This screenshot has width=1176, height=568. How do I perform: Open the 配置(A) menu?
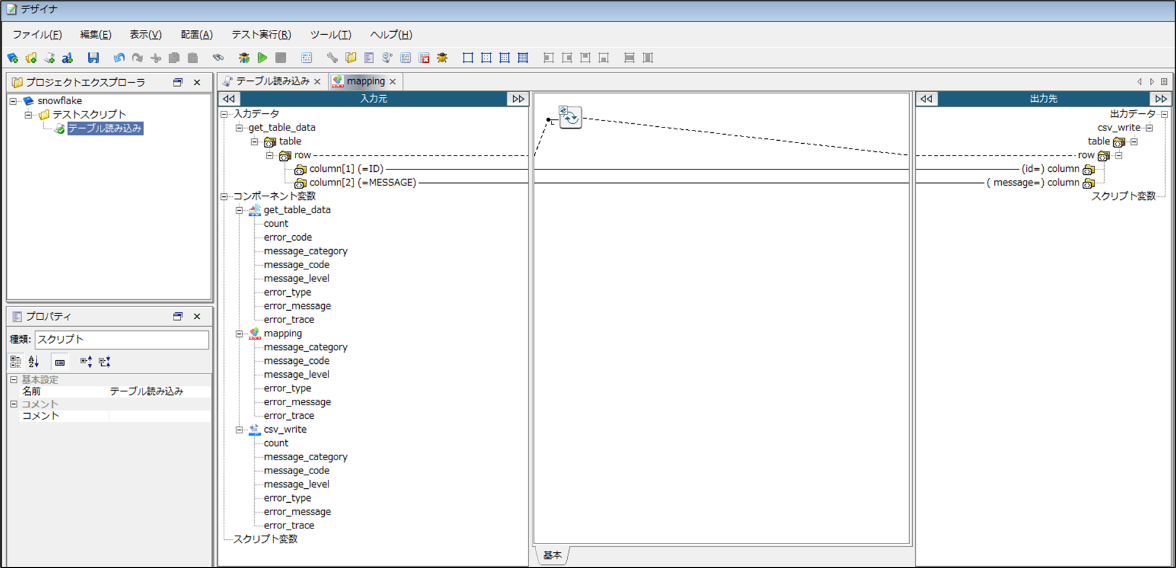(x=197, y=35)
